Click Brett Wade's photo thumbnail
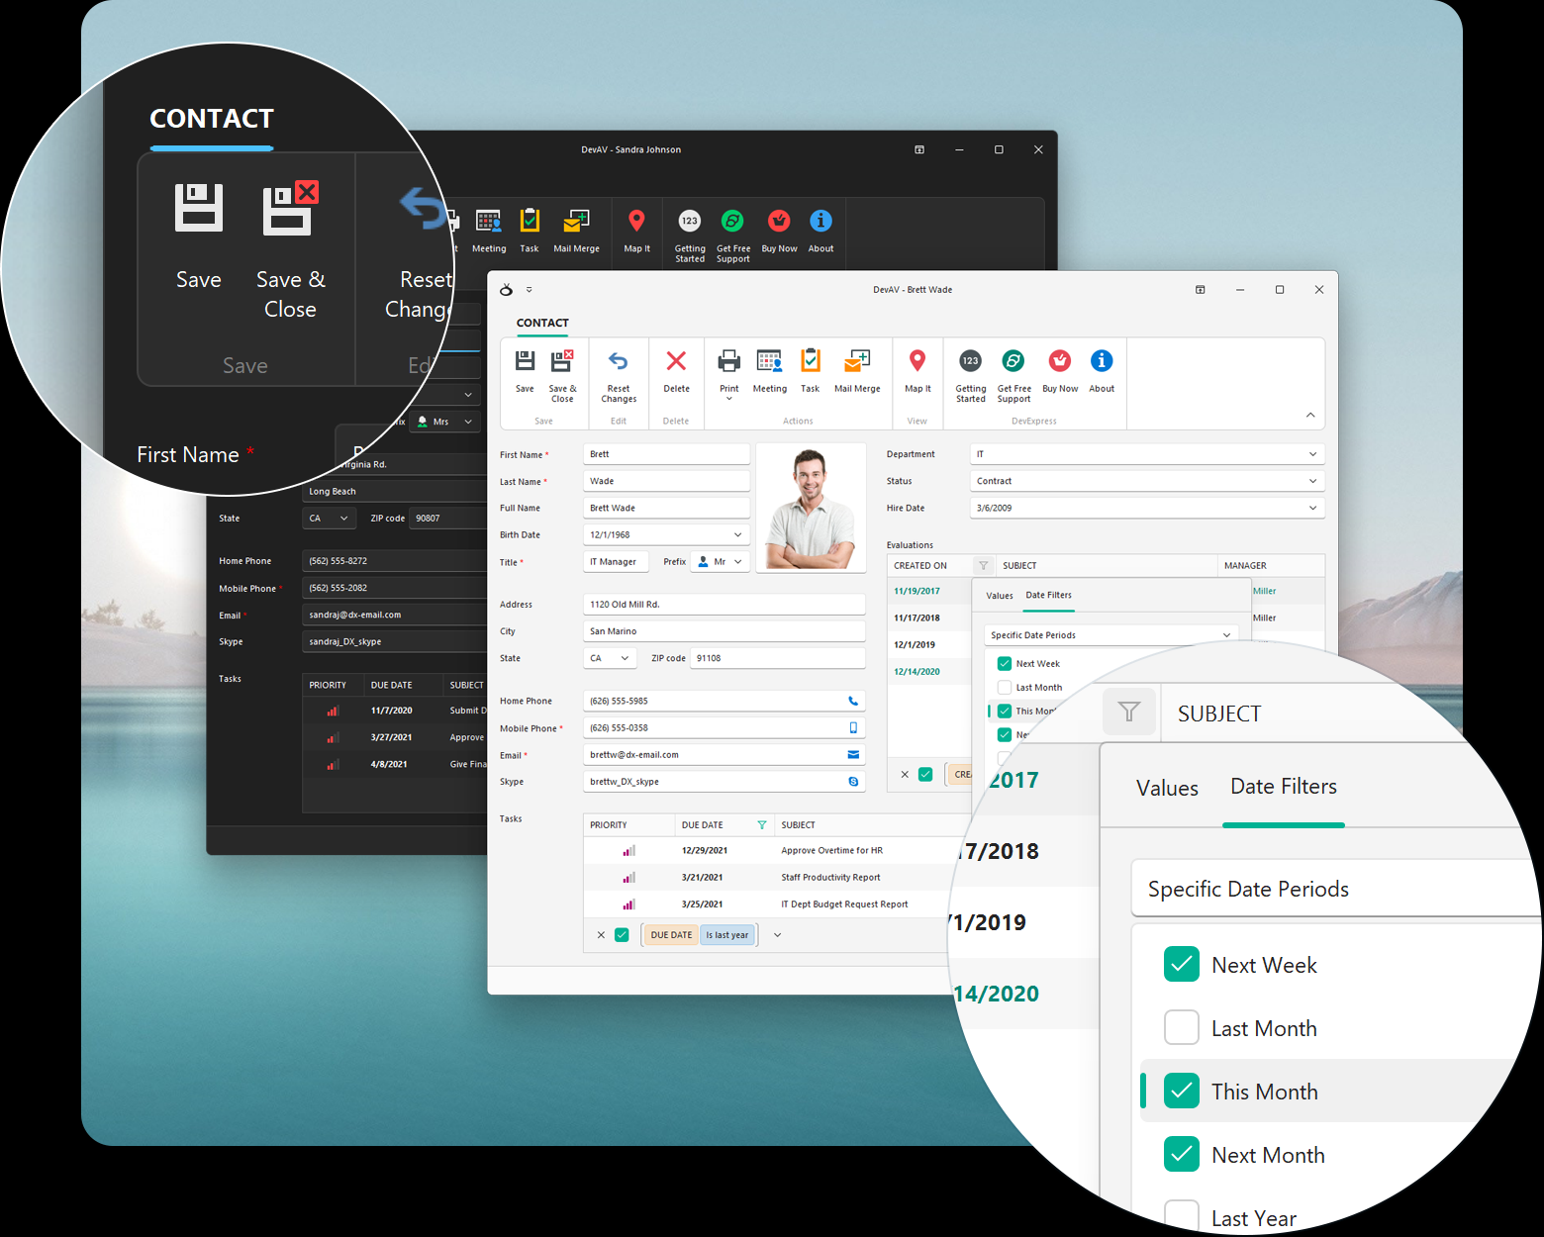Image resolution: width=1544 pixels, height=1237 pixels. click(811, 508)
